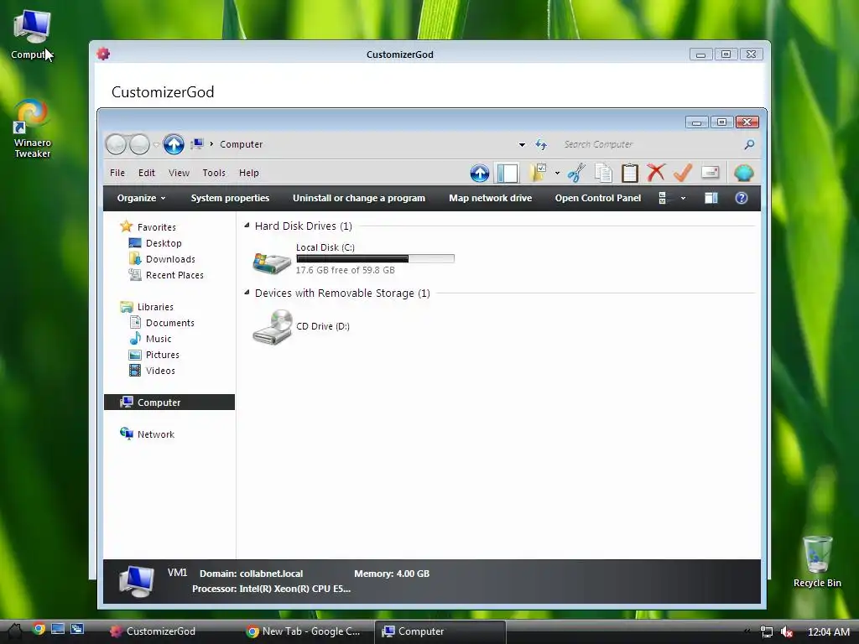Toggle the preview pane button
The width and height of the screenshot is (859, 644).
(711, 198)
